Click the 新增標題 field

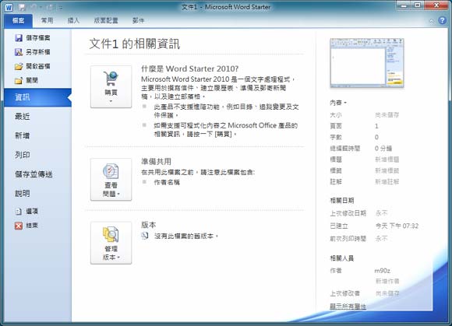point(387,159)
